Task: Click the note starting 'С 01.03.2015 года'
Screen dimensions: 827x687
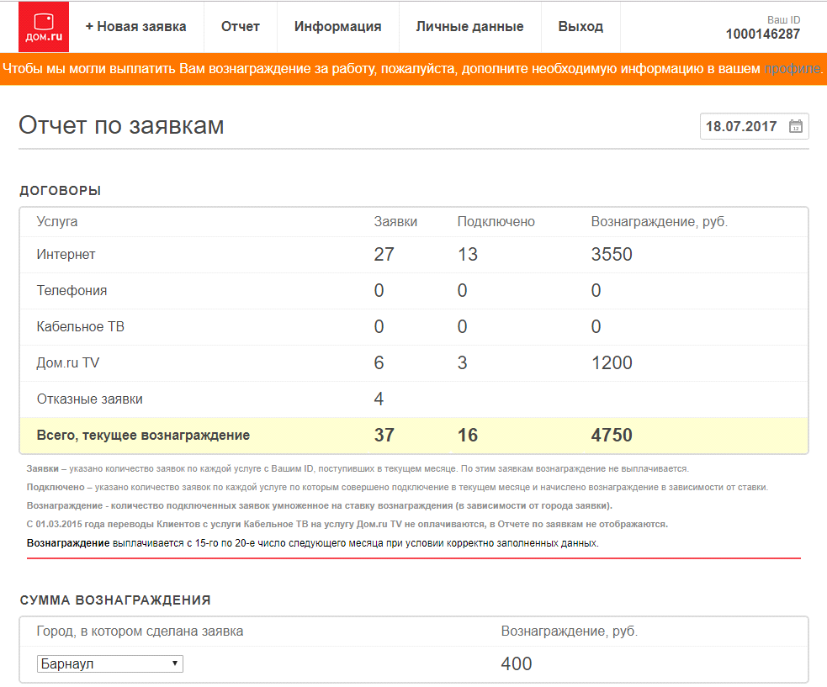Action: point(347,525)
